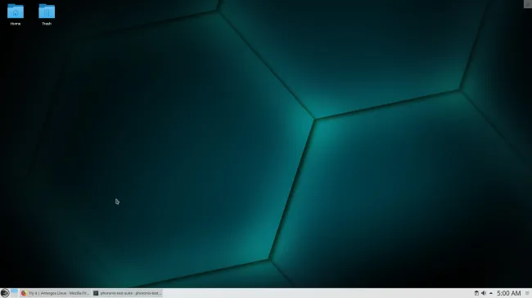
Task: Click the 5:00 AM clock
Action: (x=508, y=293)
